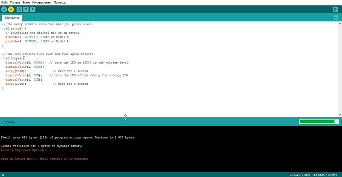Expand the tab options dropdown arrow
The width and height of the screenshot is (342, 177).
336,18
